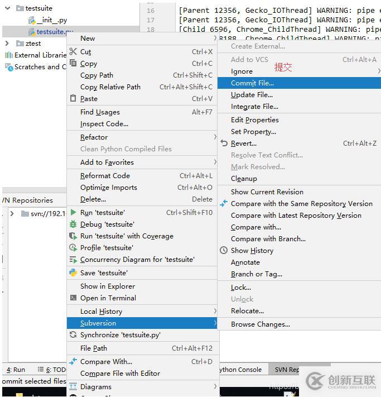Screen dimensions: 381x397
Task: Click the Revert undo arrow icon
Action: [x=224, y=143]
